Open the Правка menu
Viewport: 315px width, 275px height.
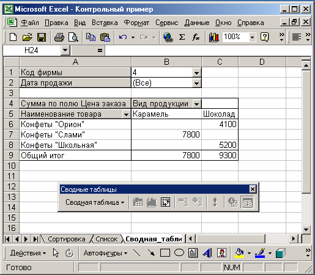click(56, 23)
